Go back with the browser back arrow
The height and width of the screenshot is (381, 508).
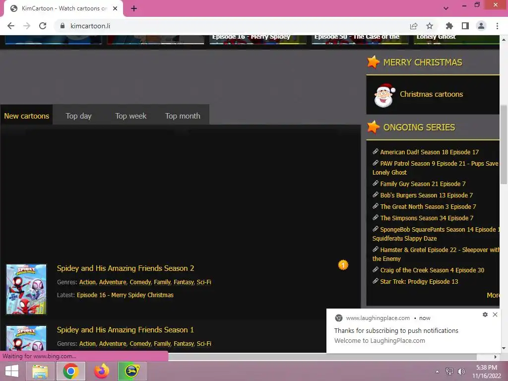click(x=11, y=26)
